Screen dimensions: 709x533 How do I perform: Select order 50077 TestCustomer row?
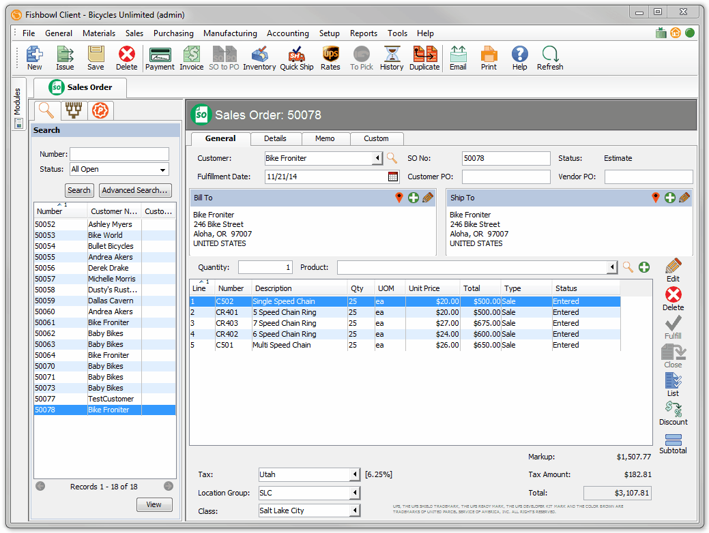[x=105, y=399]
